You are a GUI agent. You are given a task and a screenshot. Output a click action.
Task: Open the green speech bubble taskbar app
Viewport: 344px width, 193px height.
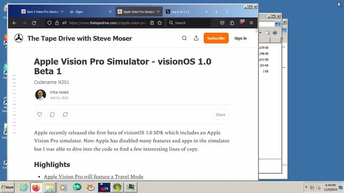[77, 187]
